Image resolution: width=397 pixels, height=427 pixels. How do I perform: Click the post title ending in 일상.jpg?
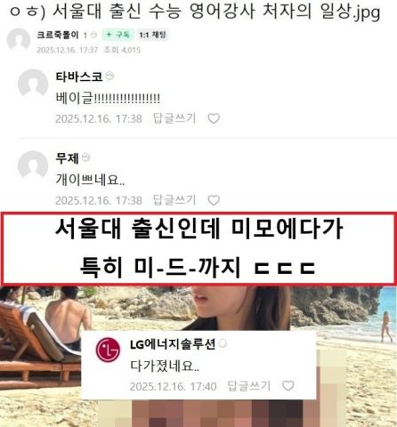pos(195,12)
